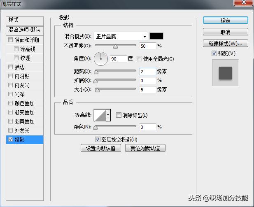Select the highlighted 投影 style entry

tap(25, 140)
